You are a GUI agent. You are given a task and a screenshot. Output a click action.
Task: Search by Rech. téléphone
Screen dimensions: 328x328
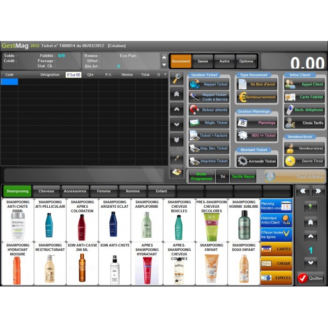(304, 110)
